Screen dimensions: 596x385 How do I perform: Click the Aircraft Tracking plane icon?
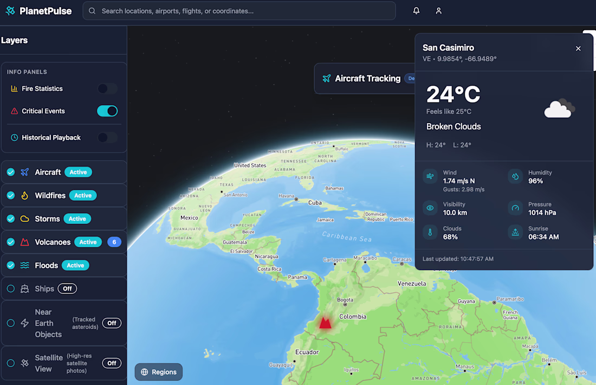(x=327, y=79)
